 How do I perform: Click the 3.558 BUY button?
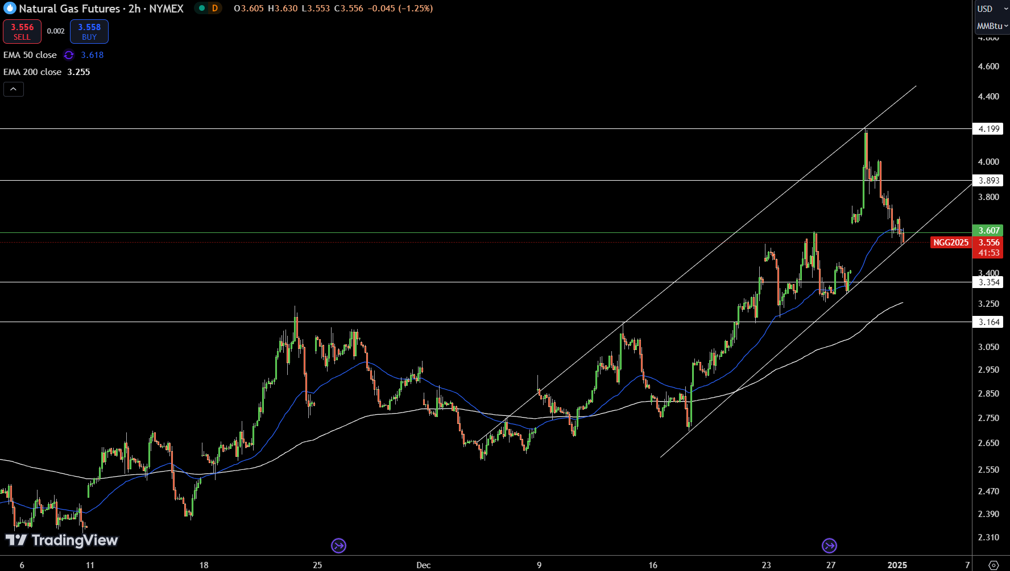point(89,32)
